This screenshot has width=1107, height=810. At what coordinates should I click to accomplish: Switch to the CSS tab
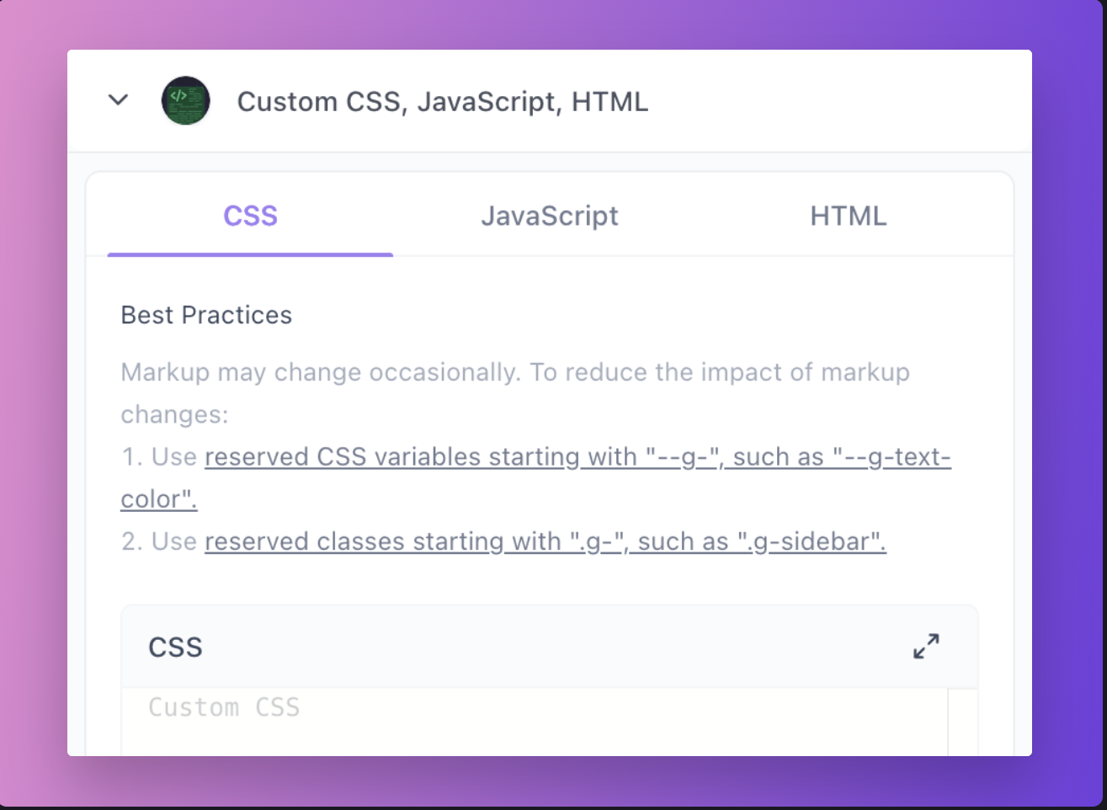click(x=250, y=216)
